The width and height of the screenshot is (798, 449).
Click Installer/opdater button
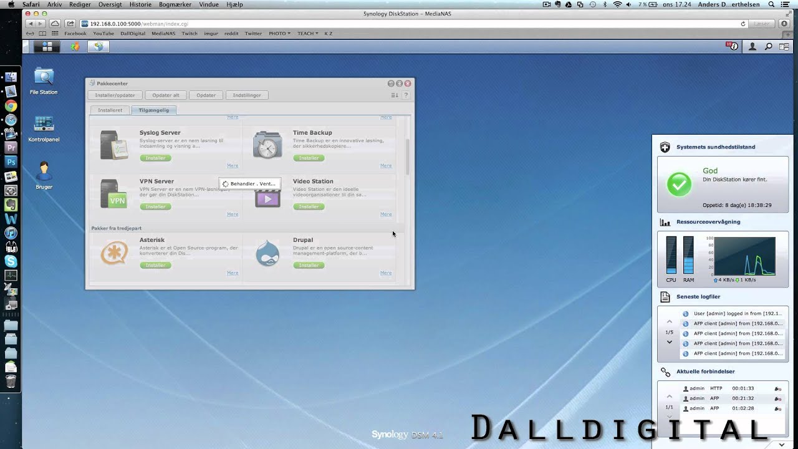(115, 95)
